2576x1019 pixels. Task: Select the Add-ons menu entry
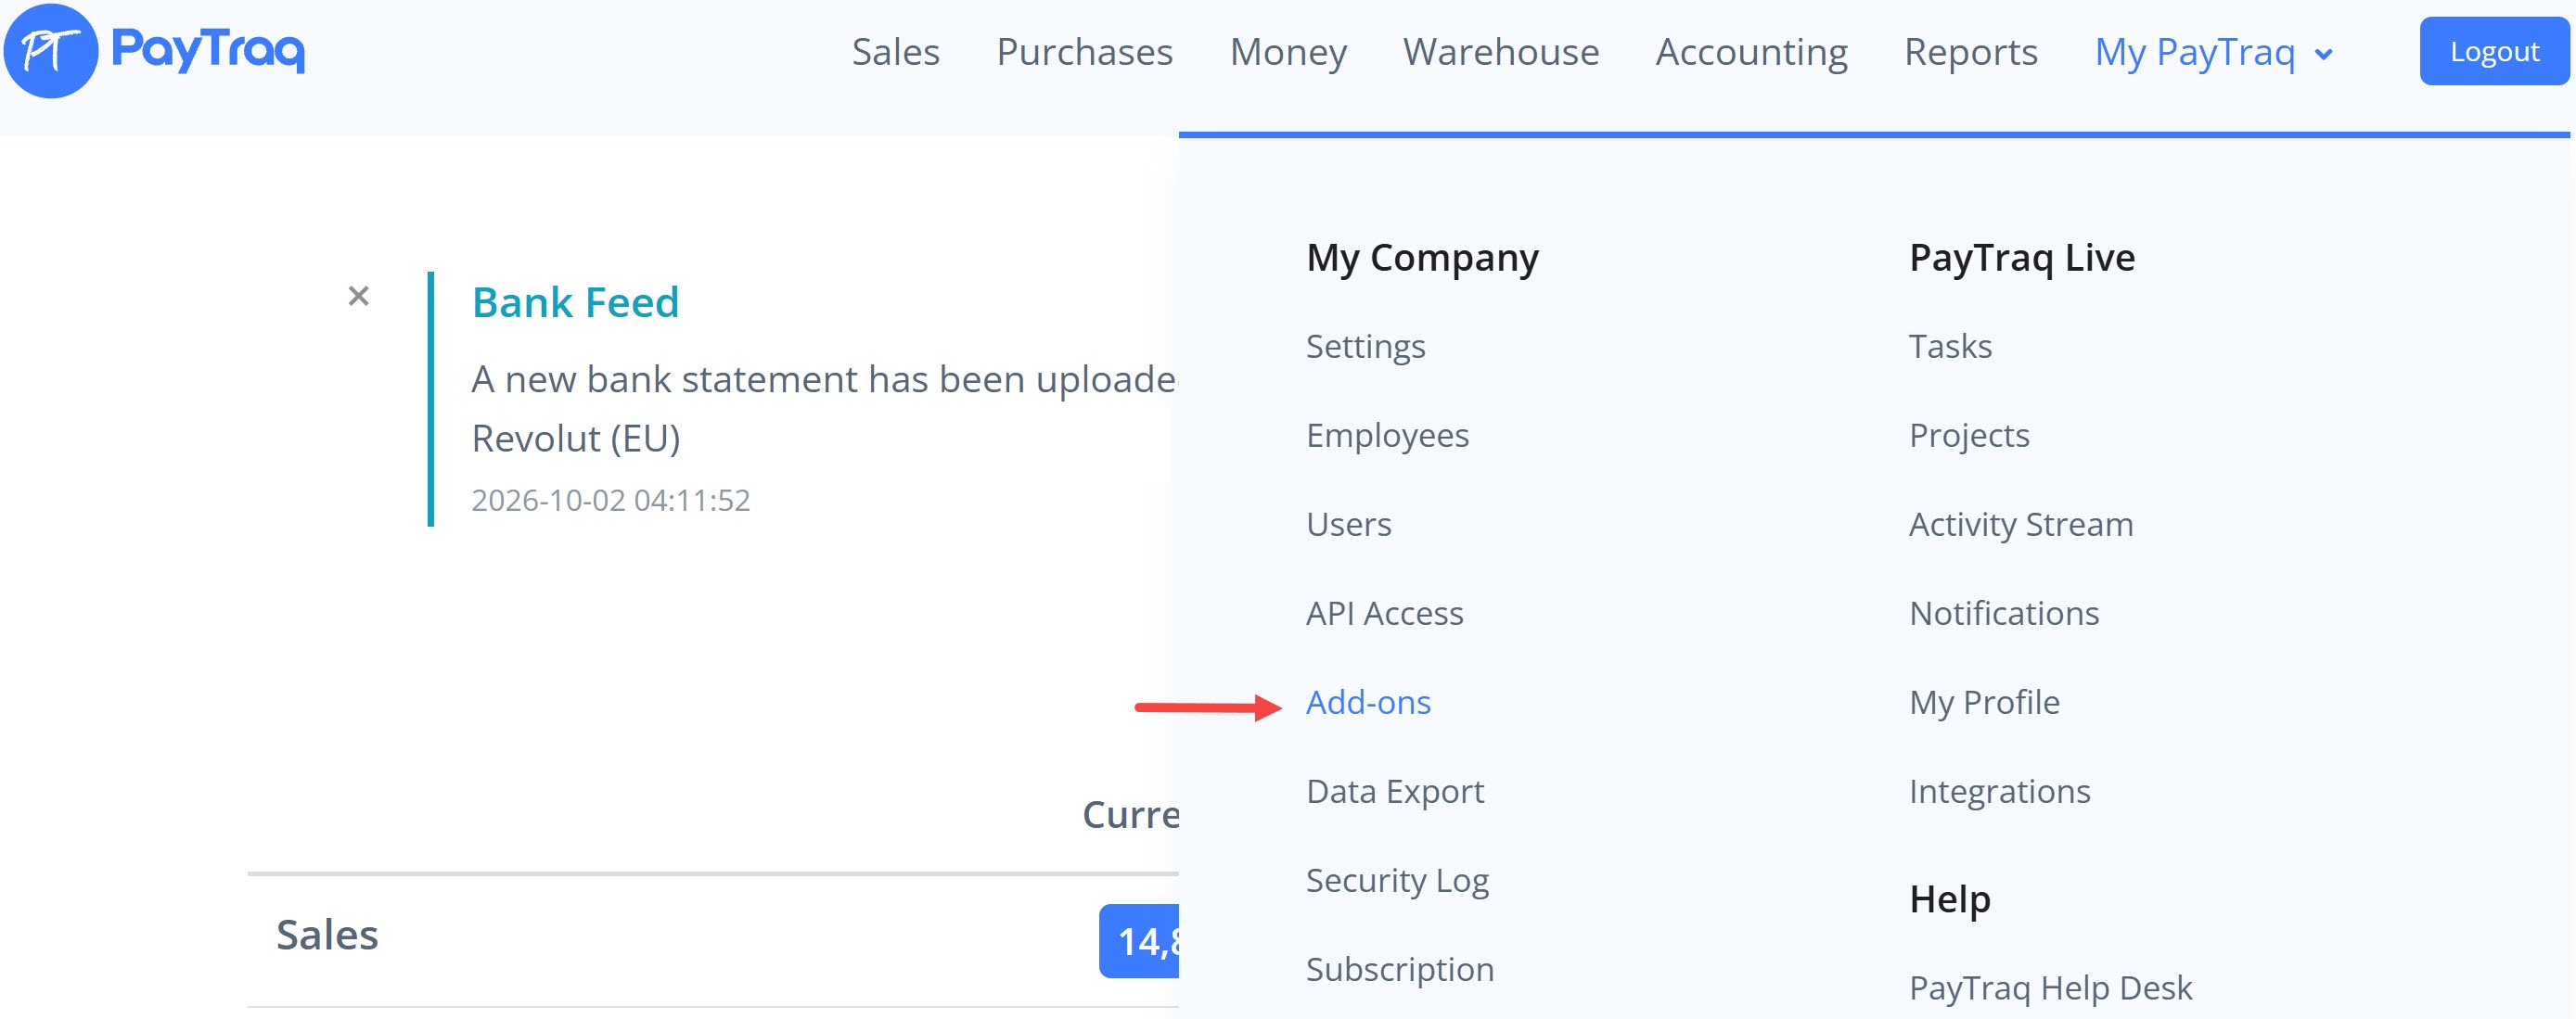coord(1368,702)
